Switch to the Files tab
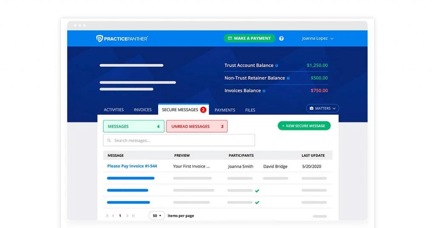The image size is (435, 228). pos(250,110)
